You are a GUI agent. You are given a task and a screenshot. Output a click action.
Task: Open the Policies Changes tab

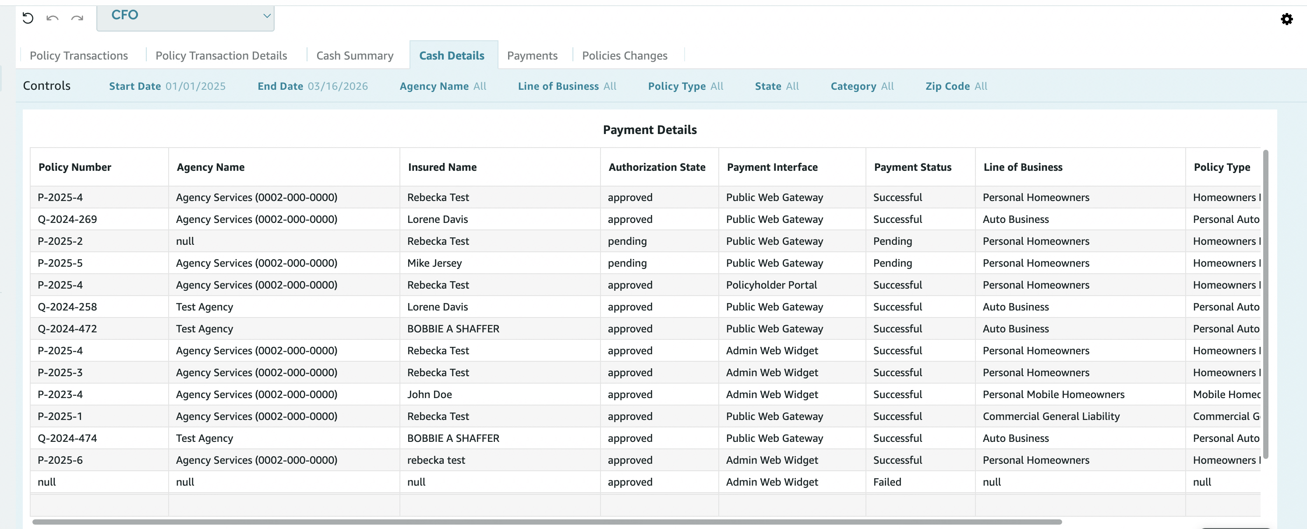coord(624,56)
